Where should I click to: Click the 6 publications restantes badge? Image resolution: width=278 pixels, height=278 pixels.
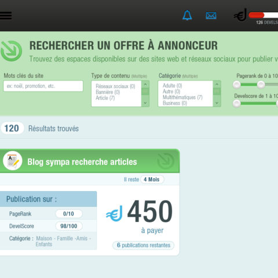pyautogui.click(x=143, y=246)
